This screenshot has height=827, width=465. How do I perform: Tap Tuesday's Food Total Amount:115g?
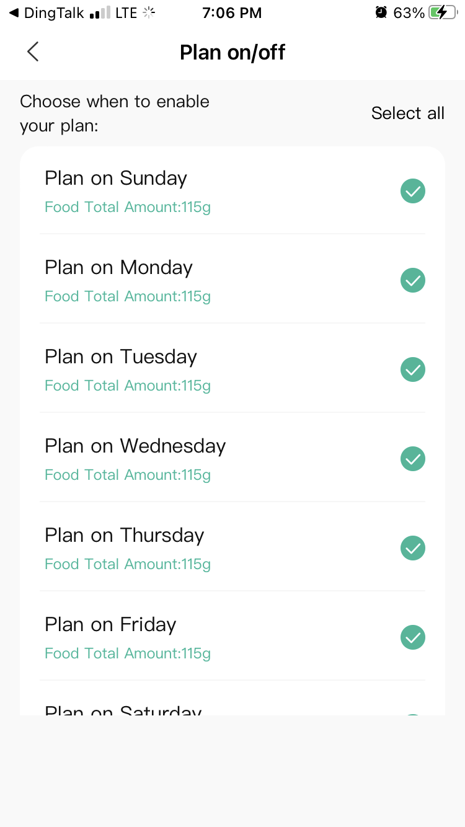128,386
